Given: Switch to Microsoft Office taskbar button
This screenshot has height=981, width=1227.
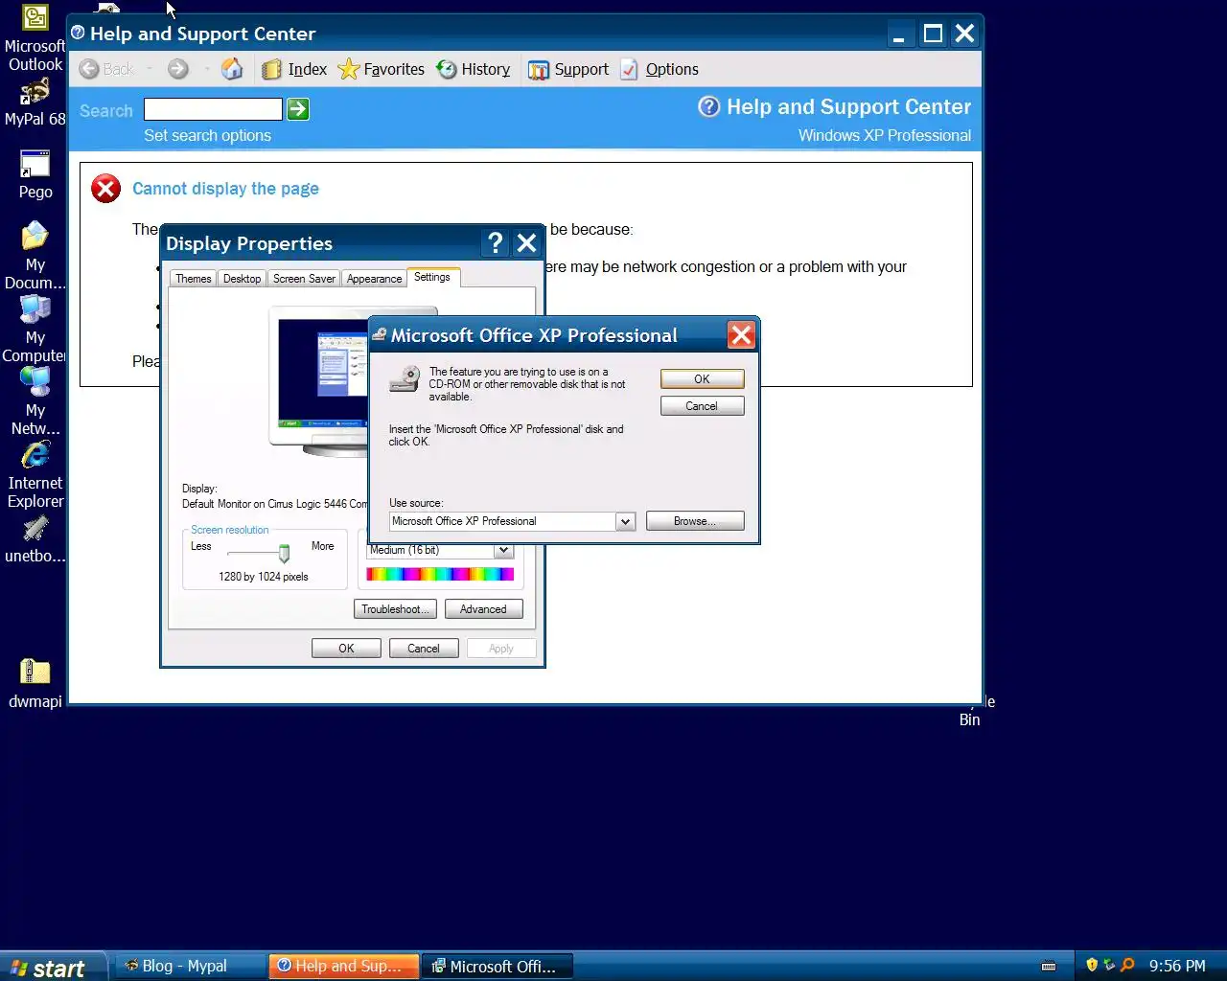Looking at the screenshot, I should coord(498,966).
